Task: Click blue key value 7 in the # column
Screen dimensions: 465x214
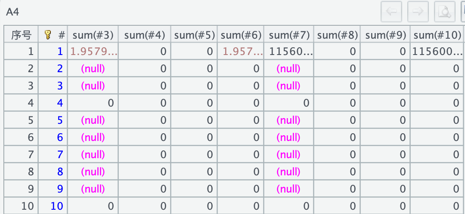Action: [x=59, y=155]
